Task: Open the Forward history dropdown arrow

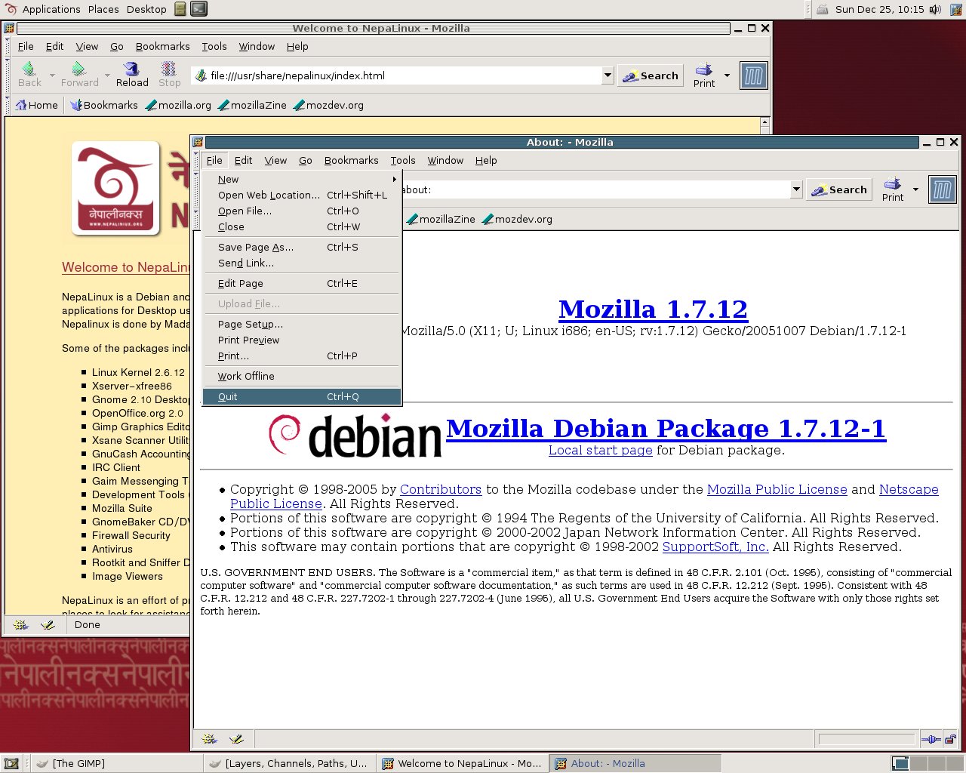Action: (107, 75)
